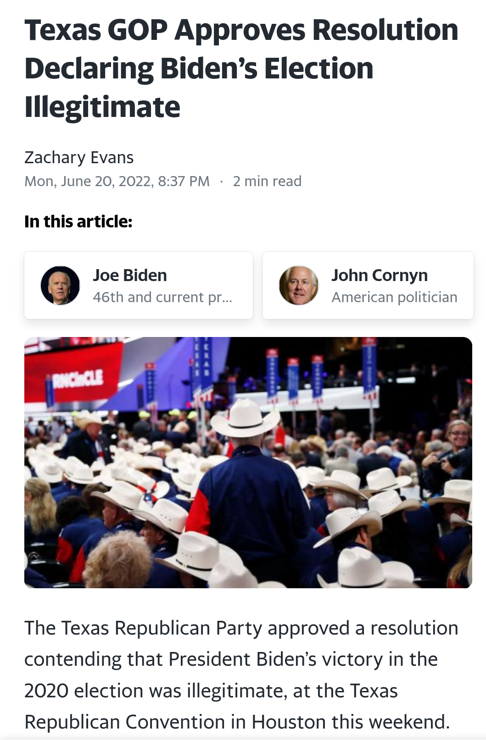The image size is (486, 740).
Task: Click the '2 min read' label
Action: 267,181
